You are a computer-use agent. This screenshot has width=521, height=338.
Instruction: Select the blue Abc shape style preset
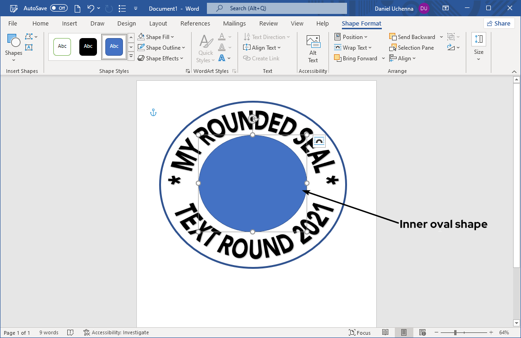click(114, 46)
